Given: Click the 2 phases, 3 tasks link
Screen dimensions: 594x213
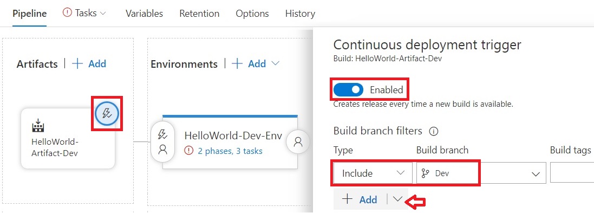Looking at the screenshot, I should [230, 151].
